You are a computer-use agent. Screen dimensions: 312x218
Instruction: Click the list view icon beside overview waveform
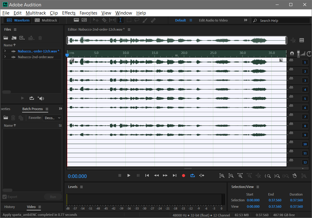tap(302, 40)
